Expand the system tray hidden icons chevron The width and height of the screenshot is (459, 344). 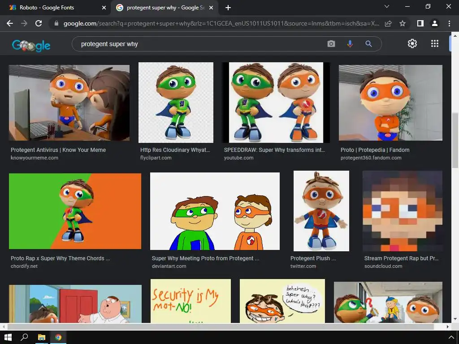(451, 337)
